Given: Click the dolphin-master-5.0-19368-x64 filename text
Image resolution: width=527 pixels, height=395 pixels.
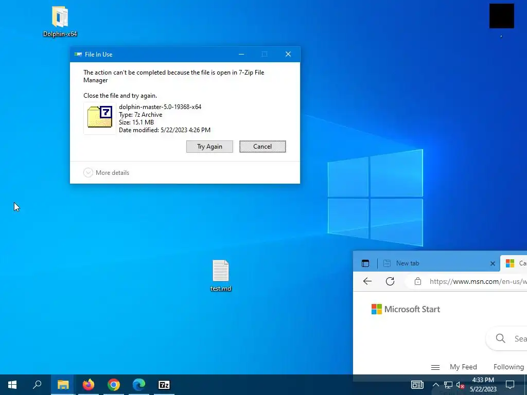Looking at the screenshot, I should (160, 107).
